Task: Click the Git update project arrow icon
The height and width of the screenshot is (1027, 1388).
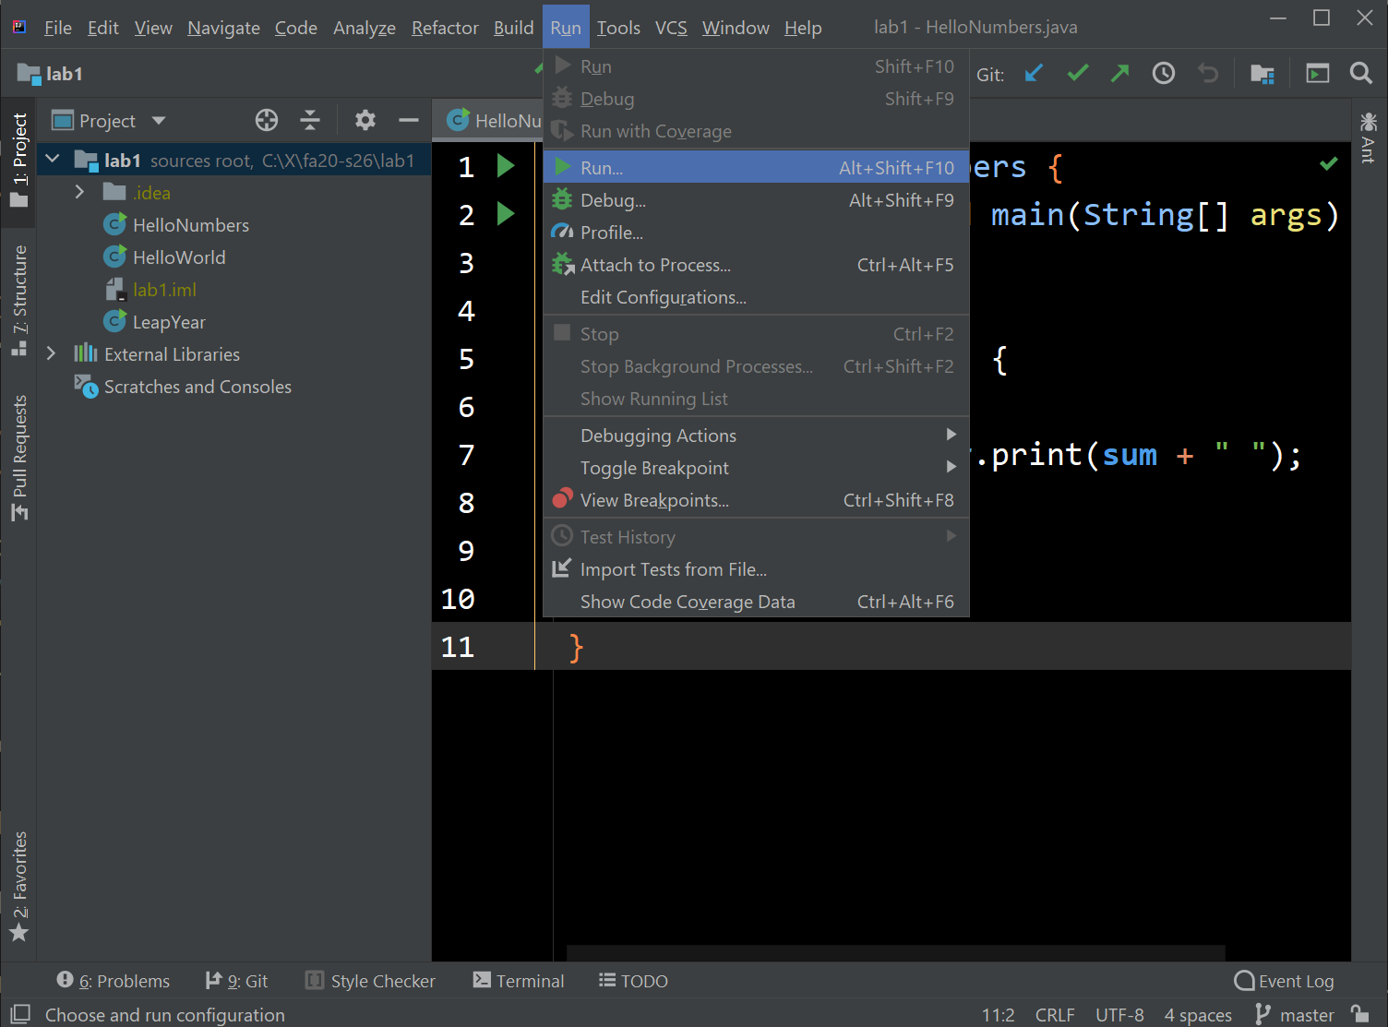Action: coord(1035,74)
